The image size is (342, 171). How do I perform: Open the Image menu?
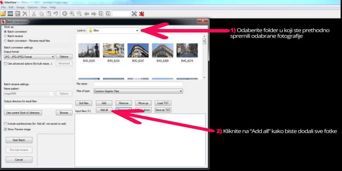tap(20, 7)
